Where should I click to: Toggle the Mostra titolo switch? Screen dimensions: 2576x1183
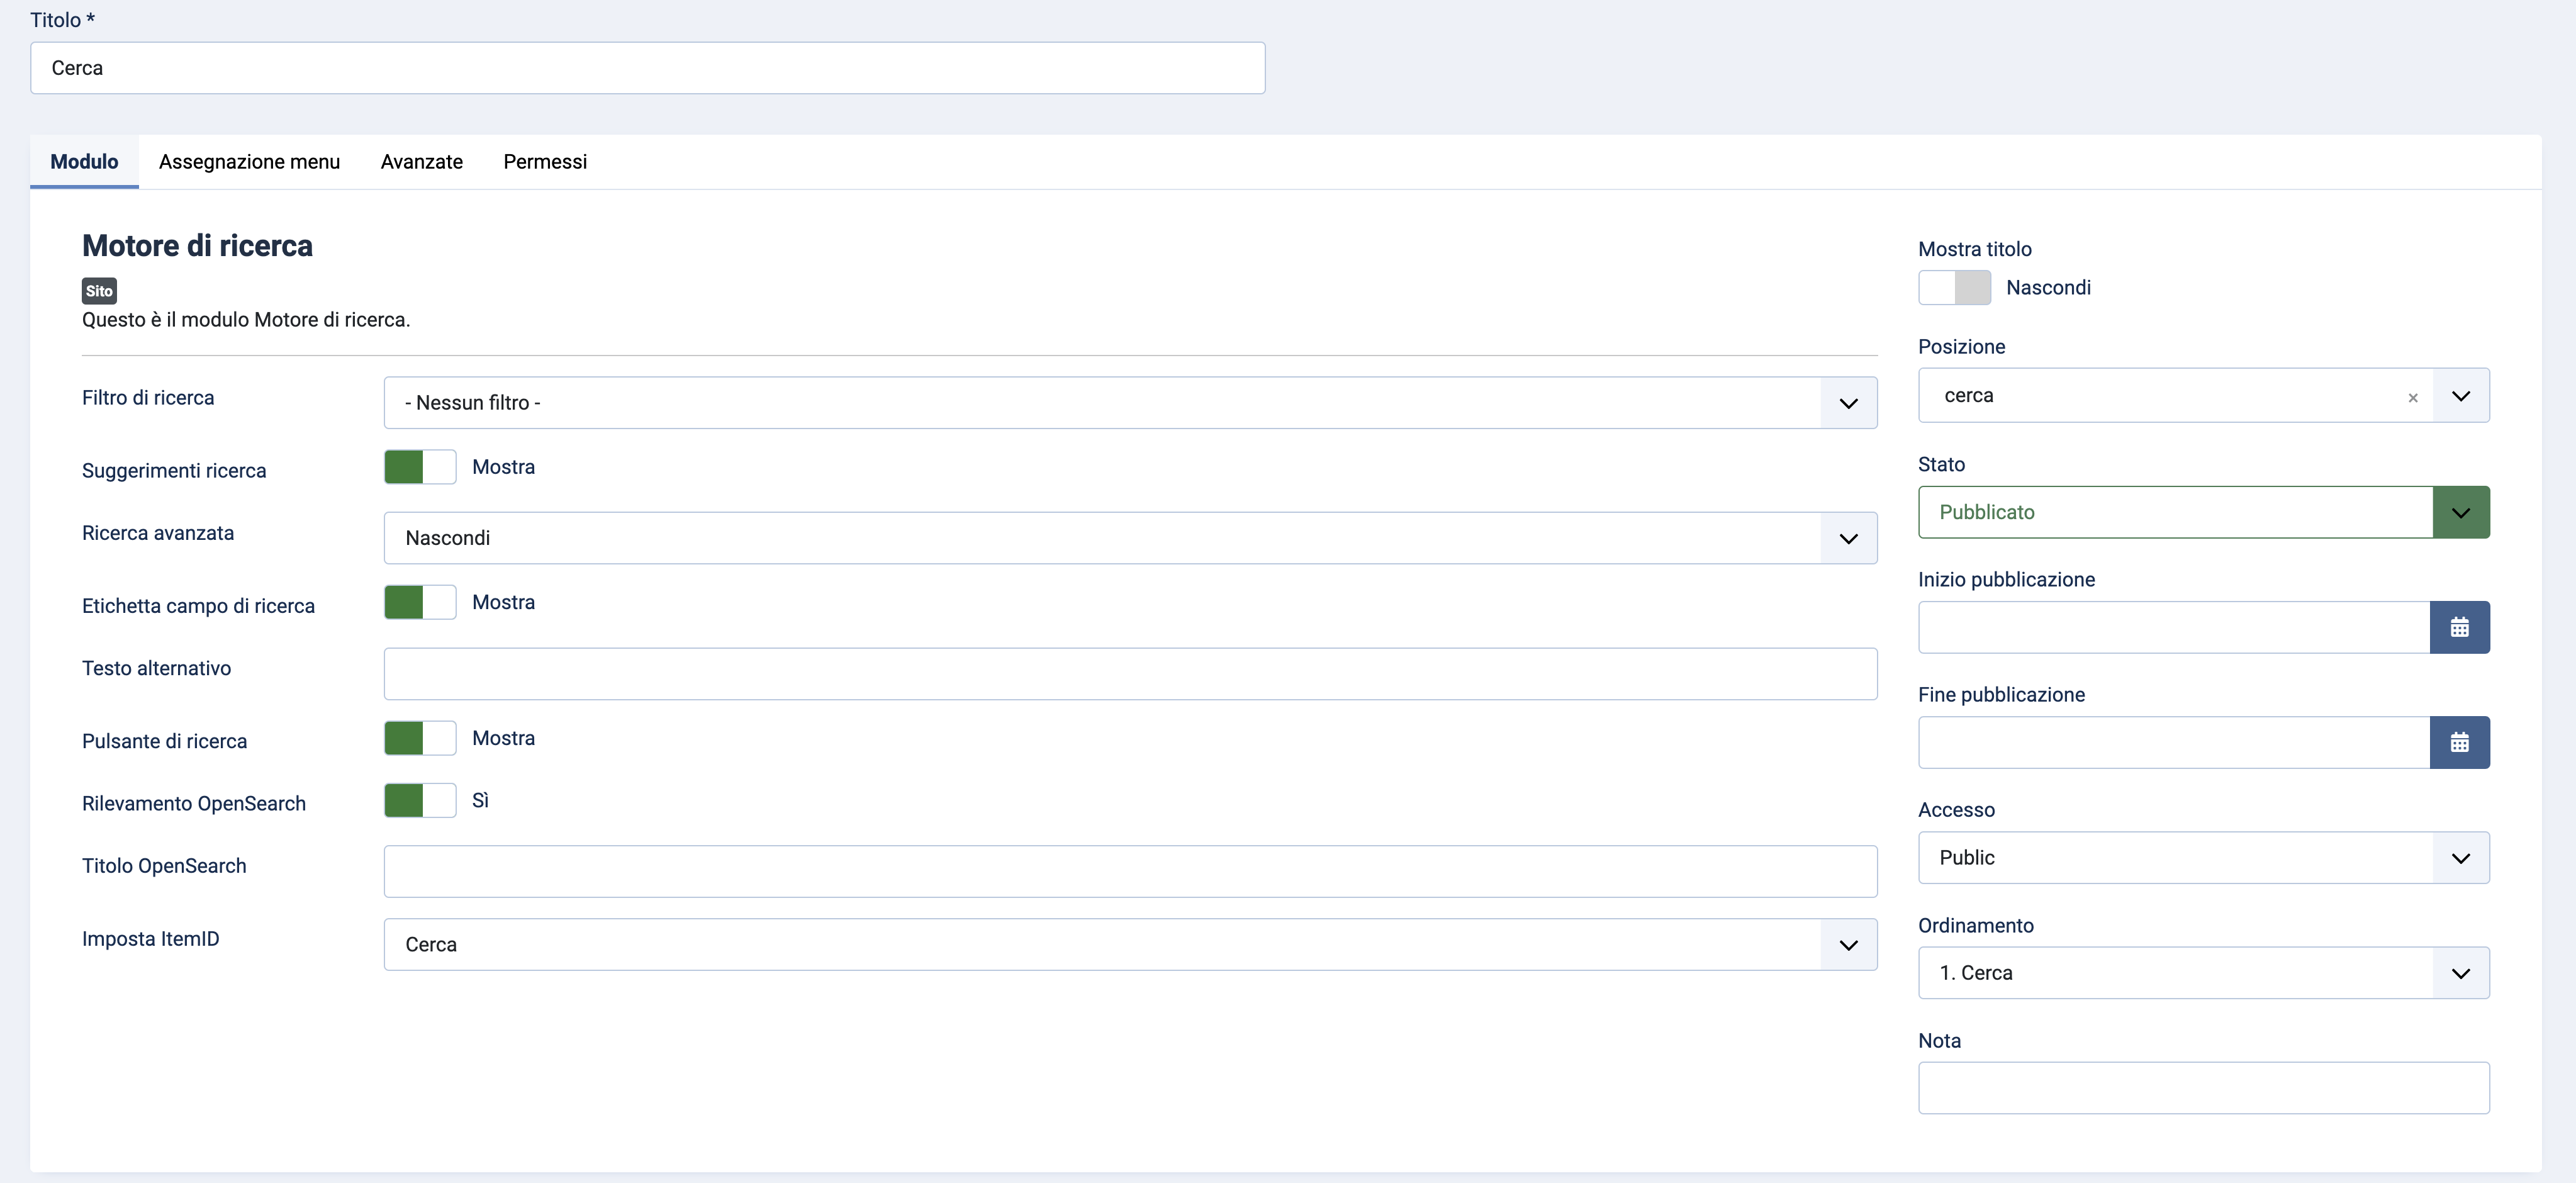pyautogui.click(x=1954, y=287)
